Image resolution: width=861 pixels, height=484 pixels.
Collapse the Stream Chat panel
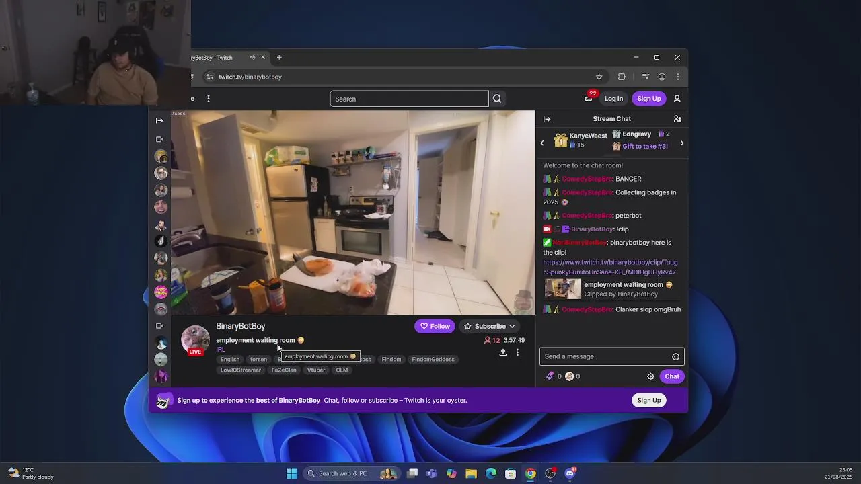tap(547, 119)
